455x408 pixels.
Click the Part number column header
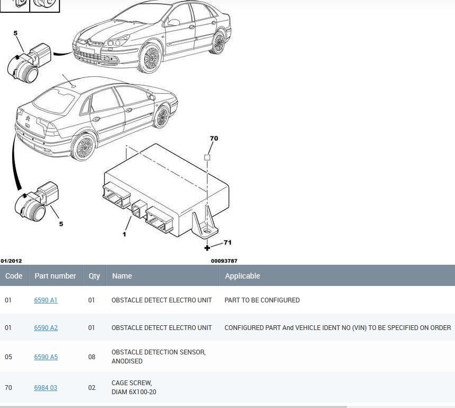pyautogui.click(x=55, y=275)
